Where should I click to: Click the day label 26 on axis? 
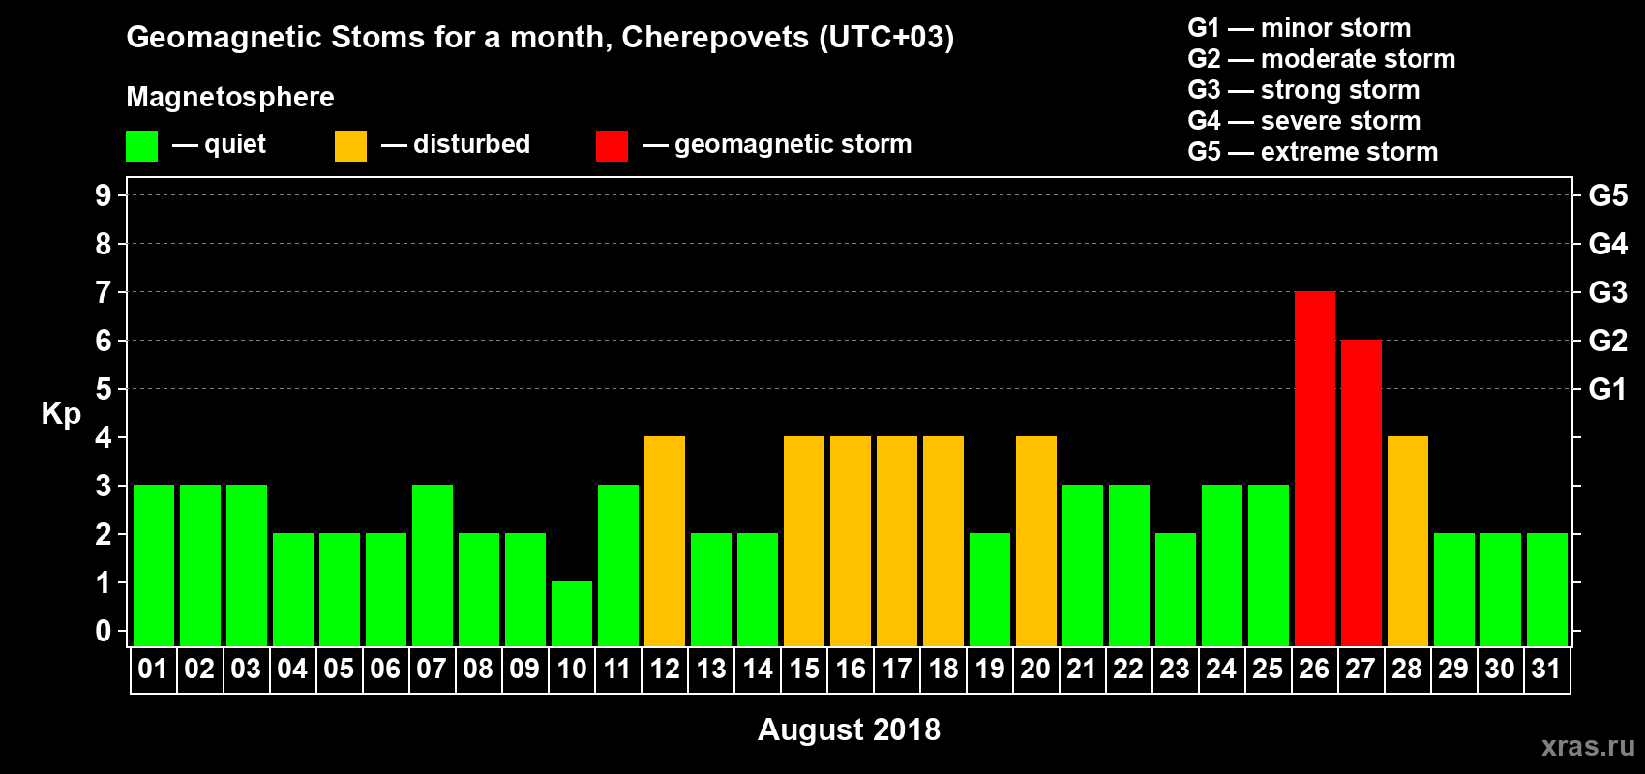pos(1314,670)
